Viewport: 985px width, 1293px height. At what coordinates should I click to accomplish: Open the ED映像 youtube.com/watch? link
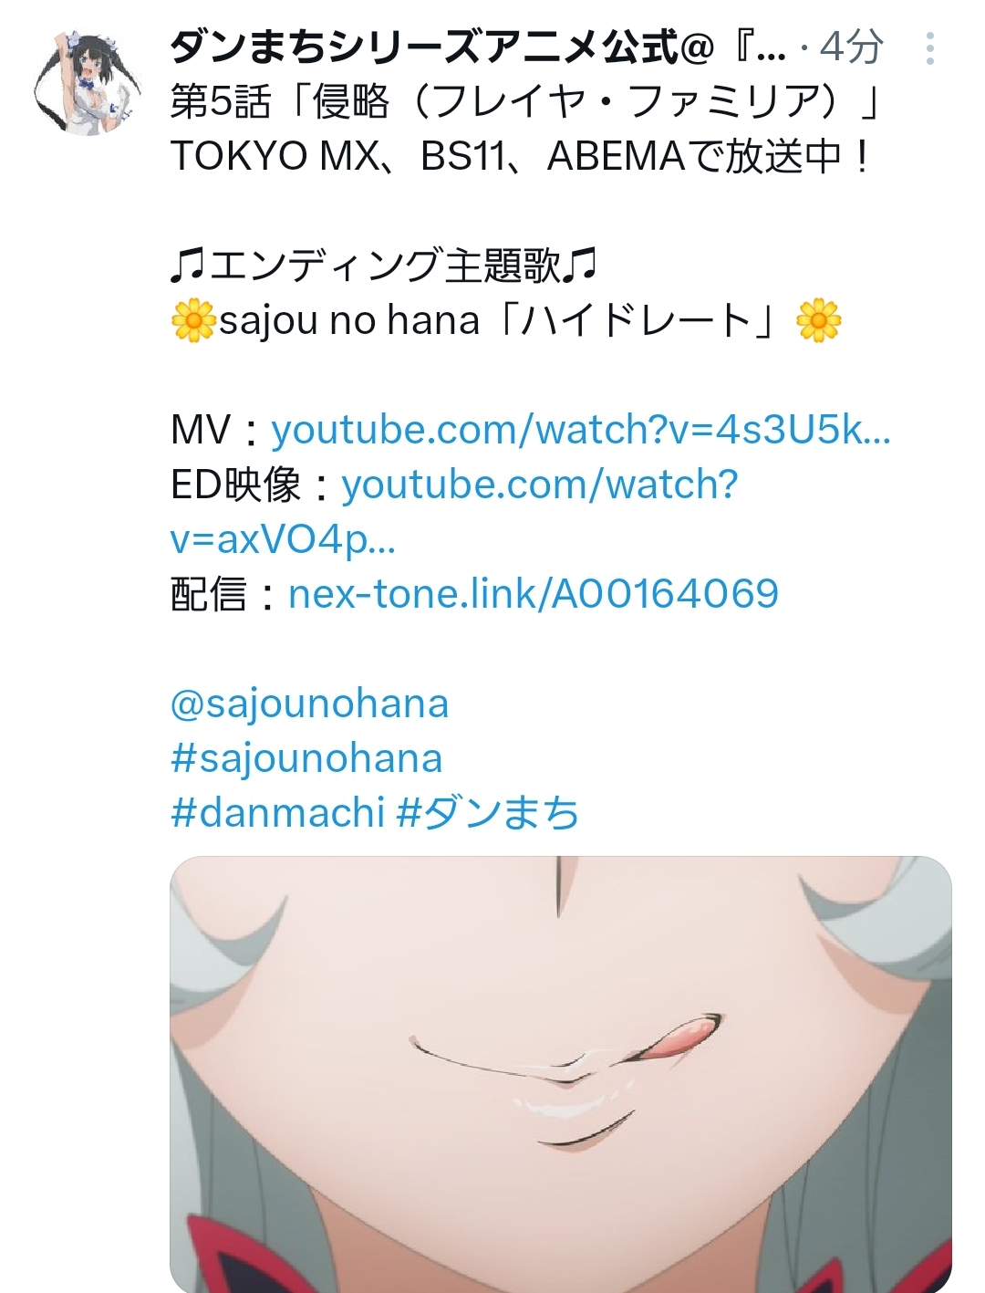[540, 485]
